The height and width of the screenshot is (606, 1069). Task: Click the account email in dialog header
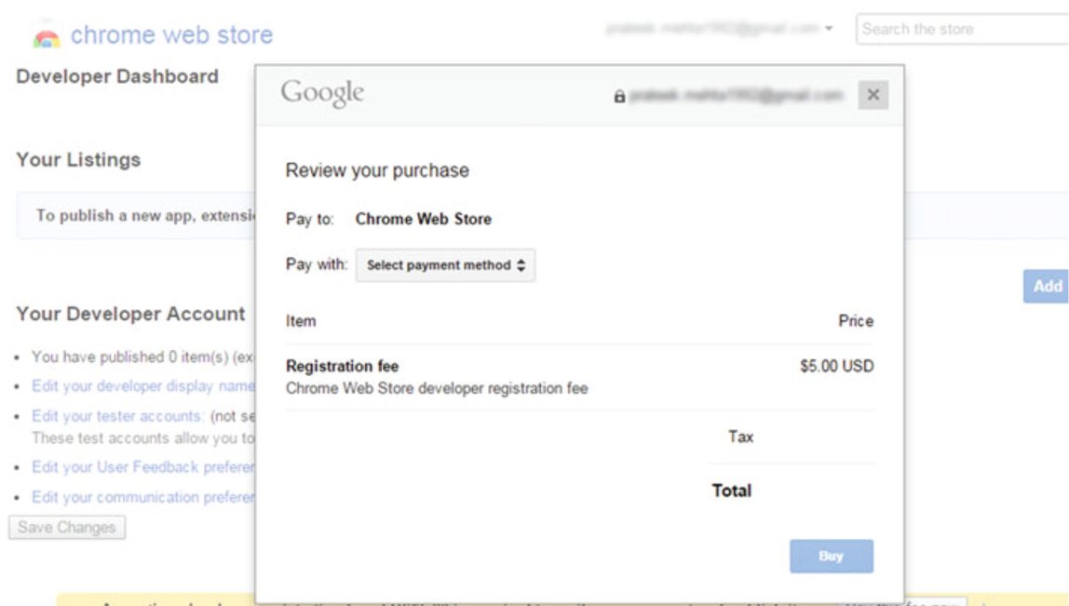point(736,96)
